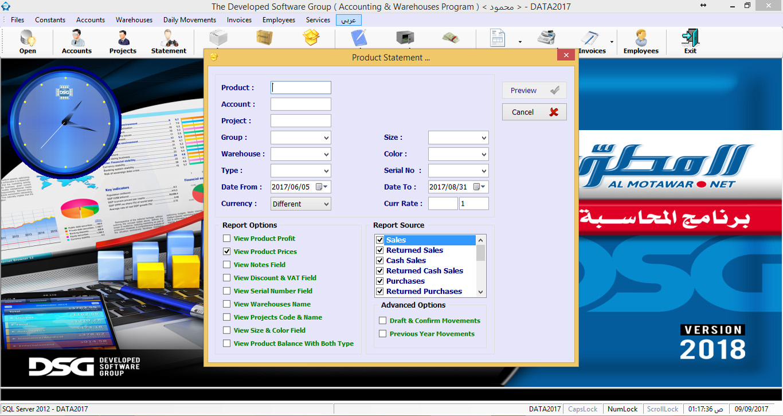Enable View Projects Code & Name
Viewport: 783px width, 416px height.
(227, 317)
